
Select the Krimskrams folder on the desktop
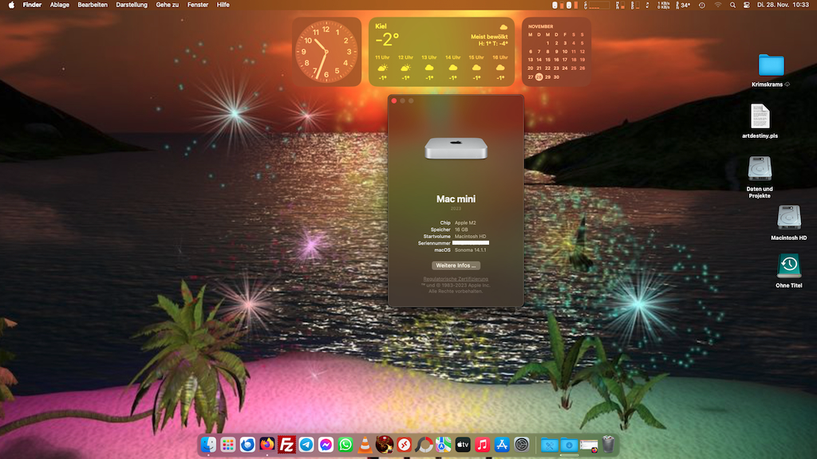(x=771, y=66)
